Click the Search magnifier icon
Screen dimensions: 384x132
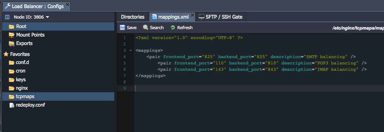click(145, 27)
